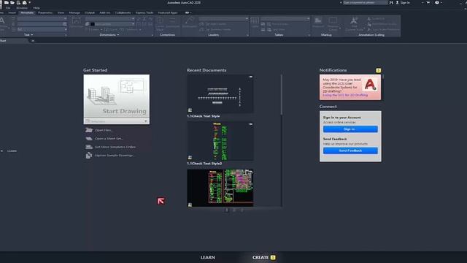This screenshot has width=467, height=263.
Task: Open the quick access toolbar customize arrow
Action: (30, 2)
